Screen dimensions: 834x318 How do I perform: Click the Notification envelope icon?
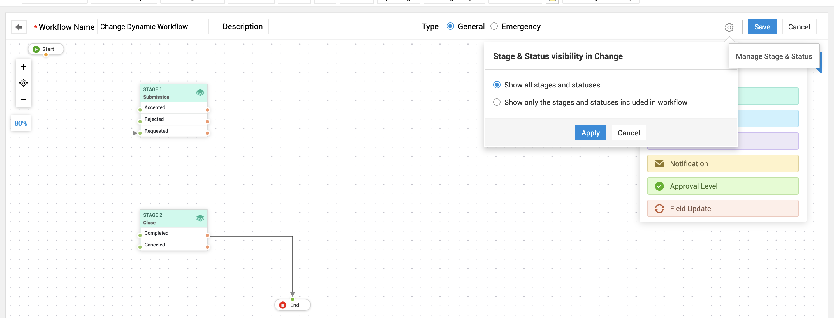pos(659,164)
